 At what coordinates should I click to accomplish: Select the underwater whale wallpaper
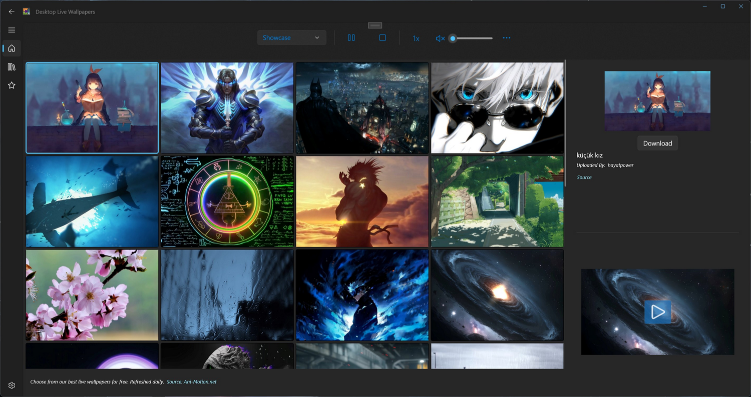tap(92, 201)
